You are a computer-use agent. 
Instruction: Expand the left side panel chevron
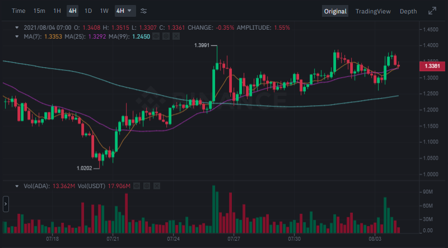(x=5, y=204)
